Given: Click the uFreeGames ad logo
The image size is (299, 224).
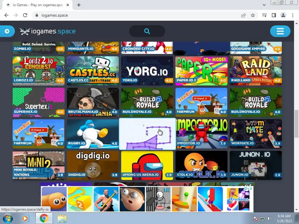Looking at the screenshot, I should click(x=238, y=199).
